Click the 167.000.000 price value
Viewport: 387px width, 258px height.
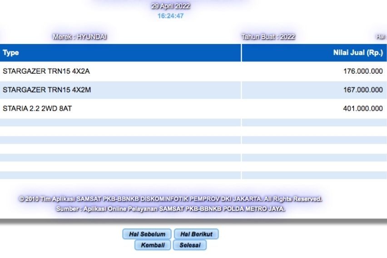(363, 90)
